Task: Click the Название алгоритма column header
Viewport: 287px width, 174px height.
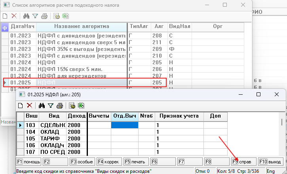Action: coord(81,26)
